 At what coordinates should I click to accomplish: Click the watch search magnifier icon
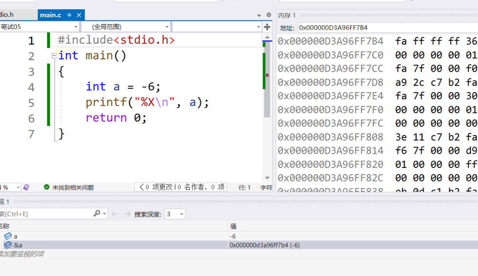[x=96, y=214]
